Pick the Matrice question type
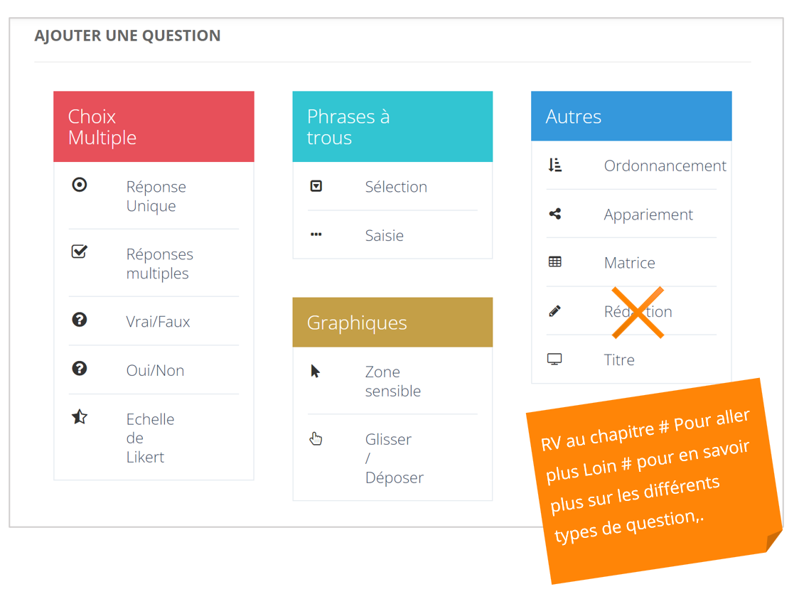This screenshot has width=799, height=594. coord(629,263)
